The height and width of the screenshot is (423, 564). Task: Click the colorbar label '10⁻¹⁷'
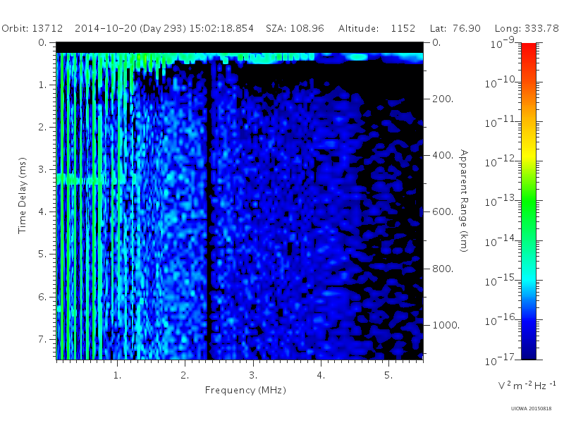pyautogui.click(x=501, y=360)
